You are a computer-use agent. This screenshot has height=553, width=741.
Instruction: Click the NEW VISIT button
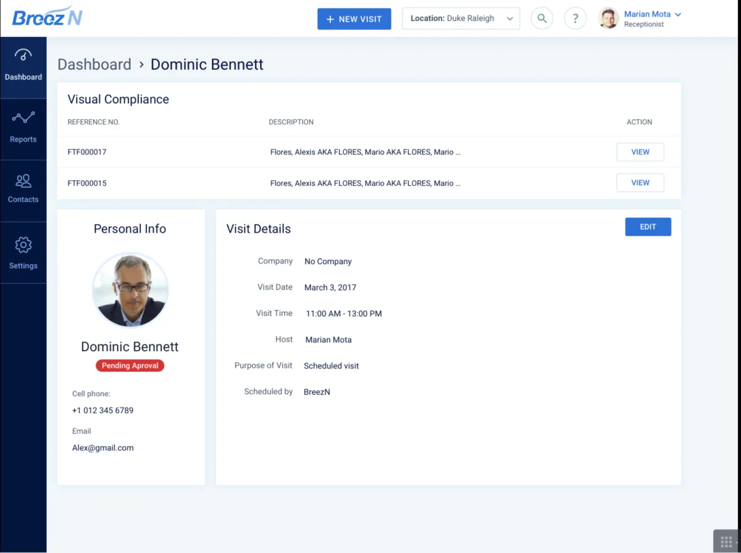click(x=354, y=19)
